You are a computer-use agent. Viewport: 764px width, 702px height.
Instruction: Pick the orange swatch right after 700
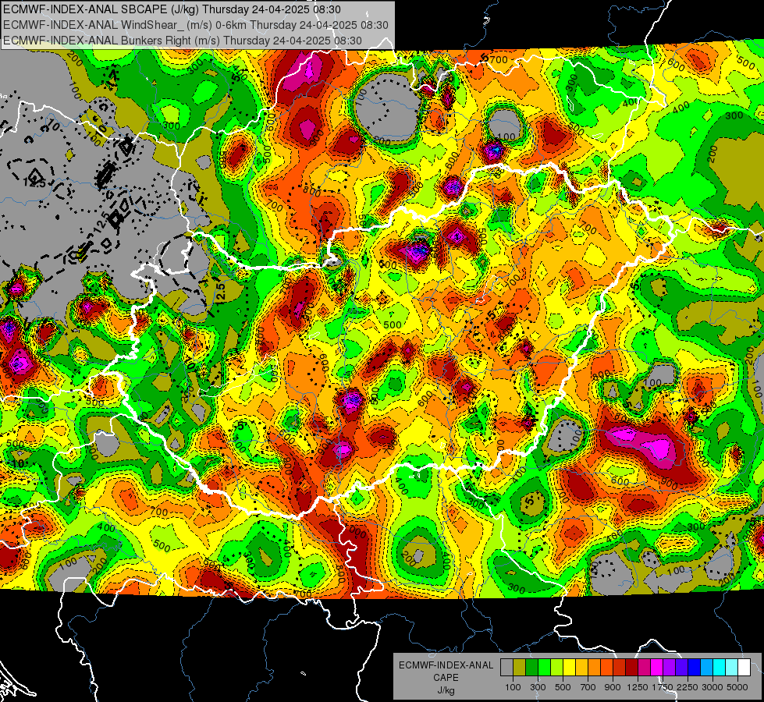(594, 668)
